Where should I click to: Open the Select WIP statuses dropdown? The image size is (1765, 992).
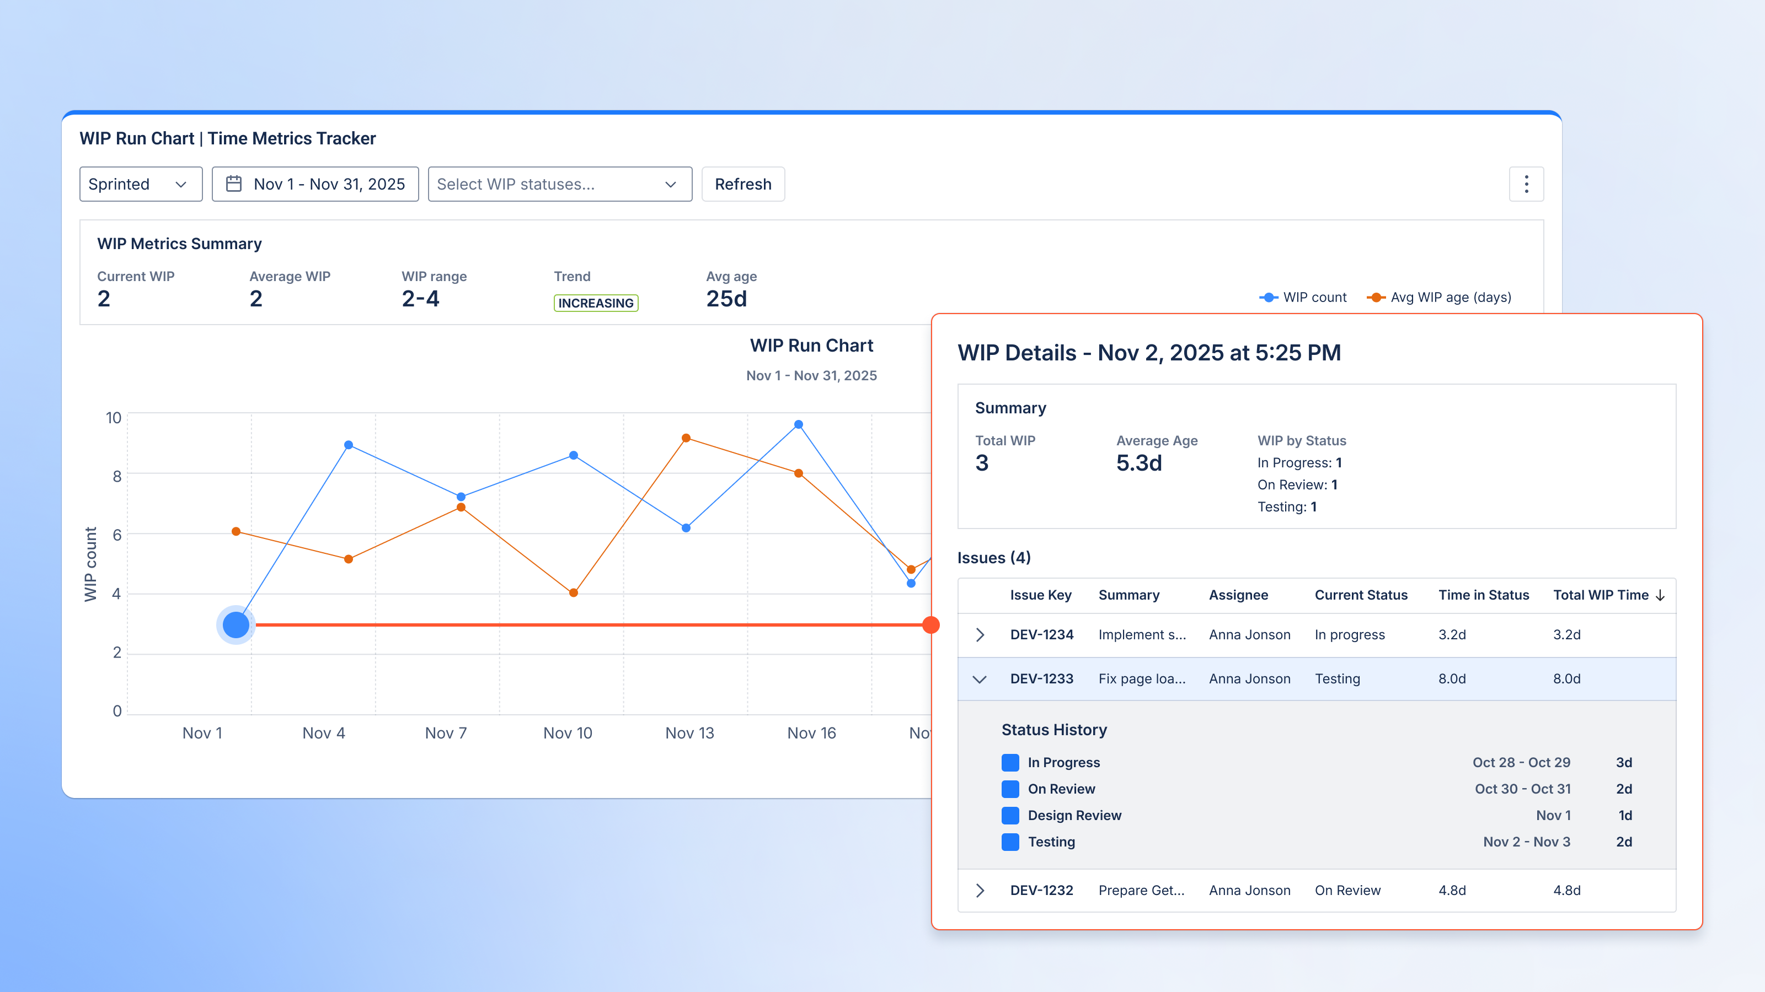(x=560, y=184)
